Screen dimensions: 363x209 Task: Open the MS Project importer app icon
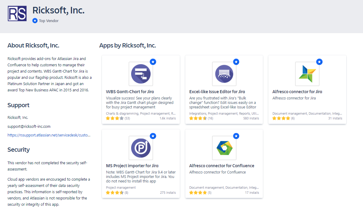tap(141, 148)
